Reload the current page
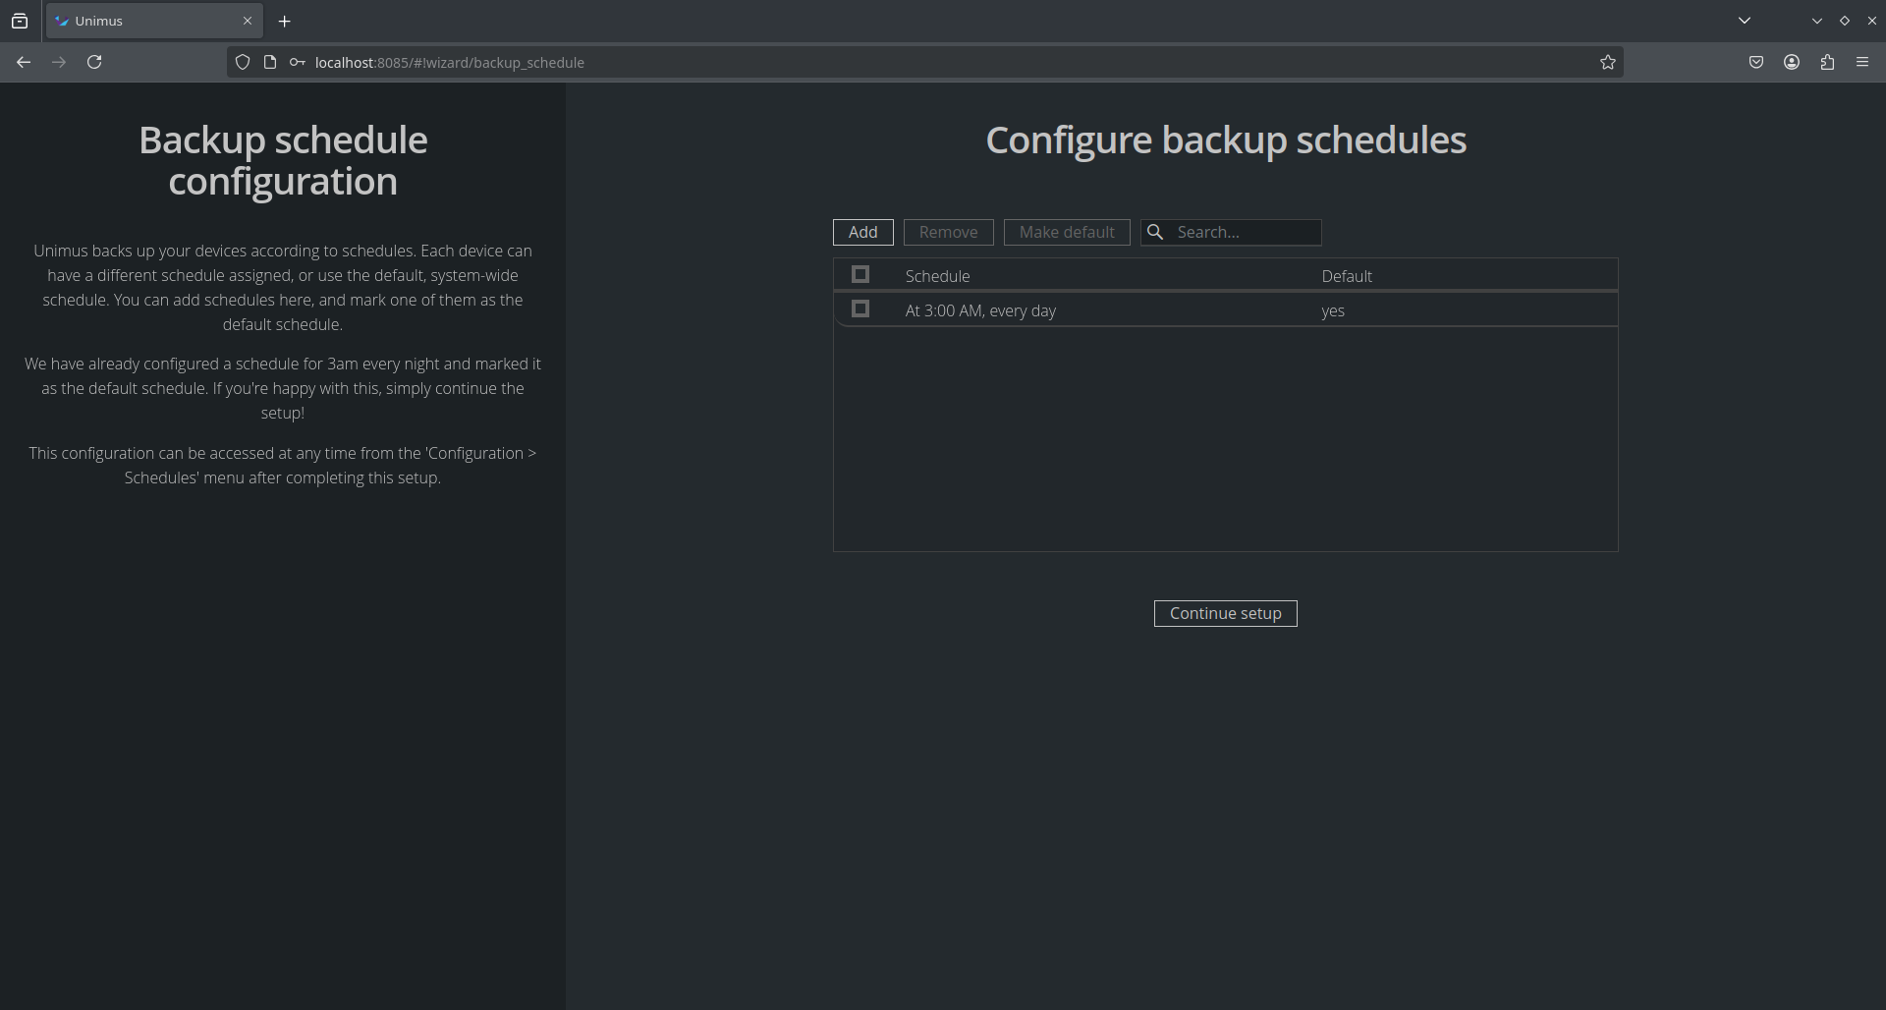Viewport: 1886px width, 1010px height. [x=94, y=62]
